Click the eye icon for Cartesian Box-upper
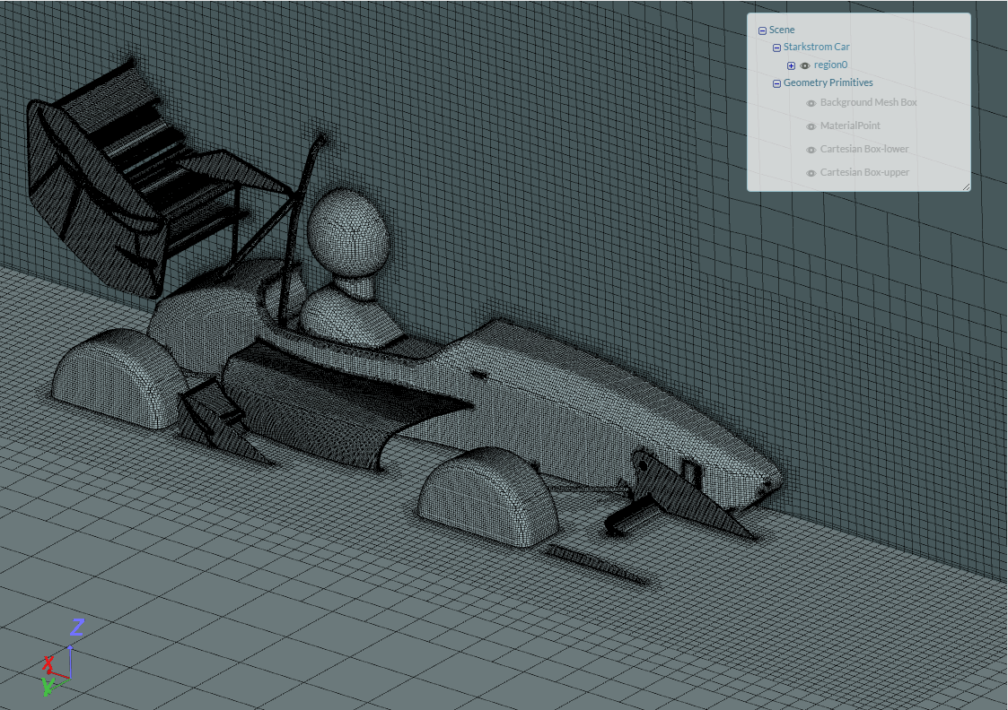1008x710 pixels. [811, 172]
